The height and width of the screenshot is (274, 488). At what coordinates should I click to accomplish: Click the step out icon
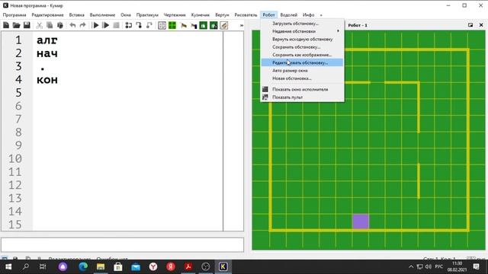coord(149,25)
